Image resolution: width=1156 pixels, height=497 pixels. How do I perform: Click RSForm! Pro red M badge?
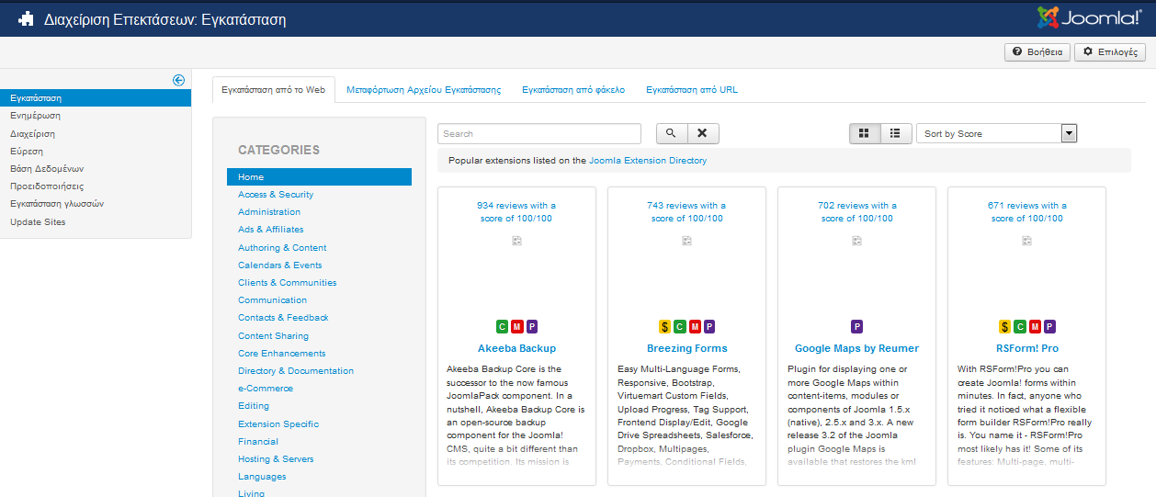[x=1035, y=326]
